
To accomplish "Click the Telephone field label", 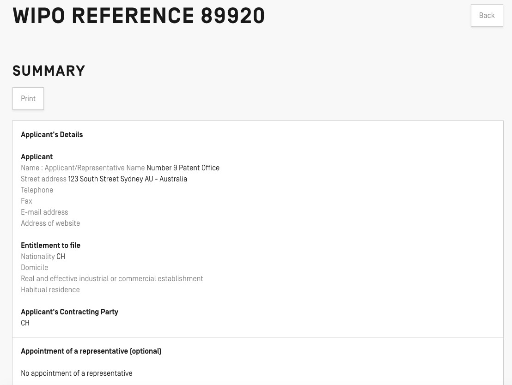I will [x=37, y=190].
